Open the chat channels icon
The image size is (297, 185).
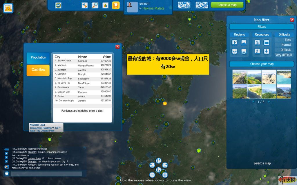tap(7, 167)
